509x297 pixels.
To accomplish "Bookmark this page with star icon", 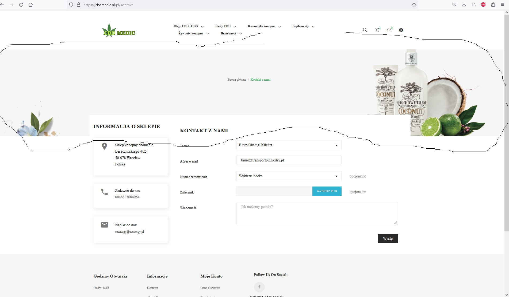I will click(414, 5).
